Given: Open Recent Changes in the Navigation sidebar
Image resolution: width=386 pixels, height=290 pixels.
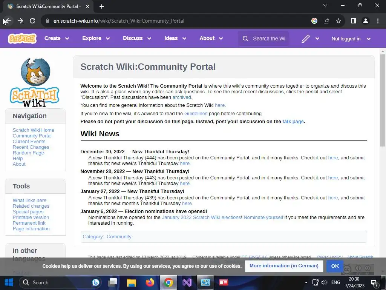Looking at the screenshot, I should point(31,147).
